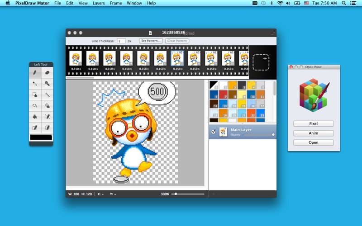Select highlighted frame 7 thumbnail
The width and height of the screenshot is (362, 226).
tap(177, 58)
